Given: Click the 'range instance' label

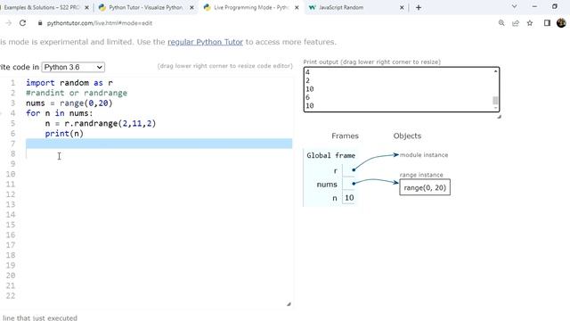Looking at the screenshot, I should [421, 175].
